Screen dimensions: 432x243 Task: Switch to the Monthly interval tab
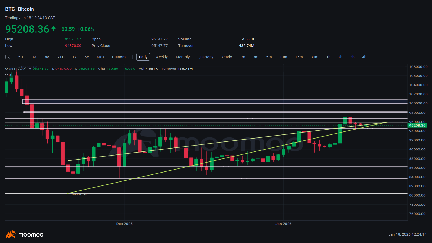point(183,57)
